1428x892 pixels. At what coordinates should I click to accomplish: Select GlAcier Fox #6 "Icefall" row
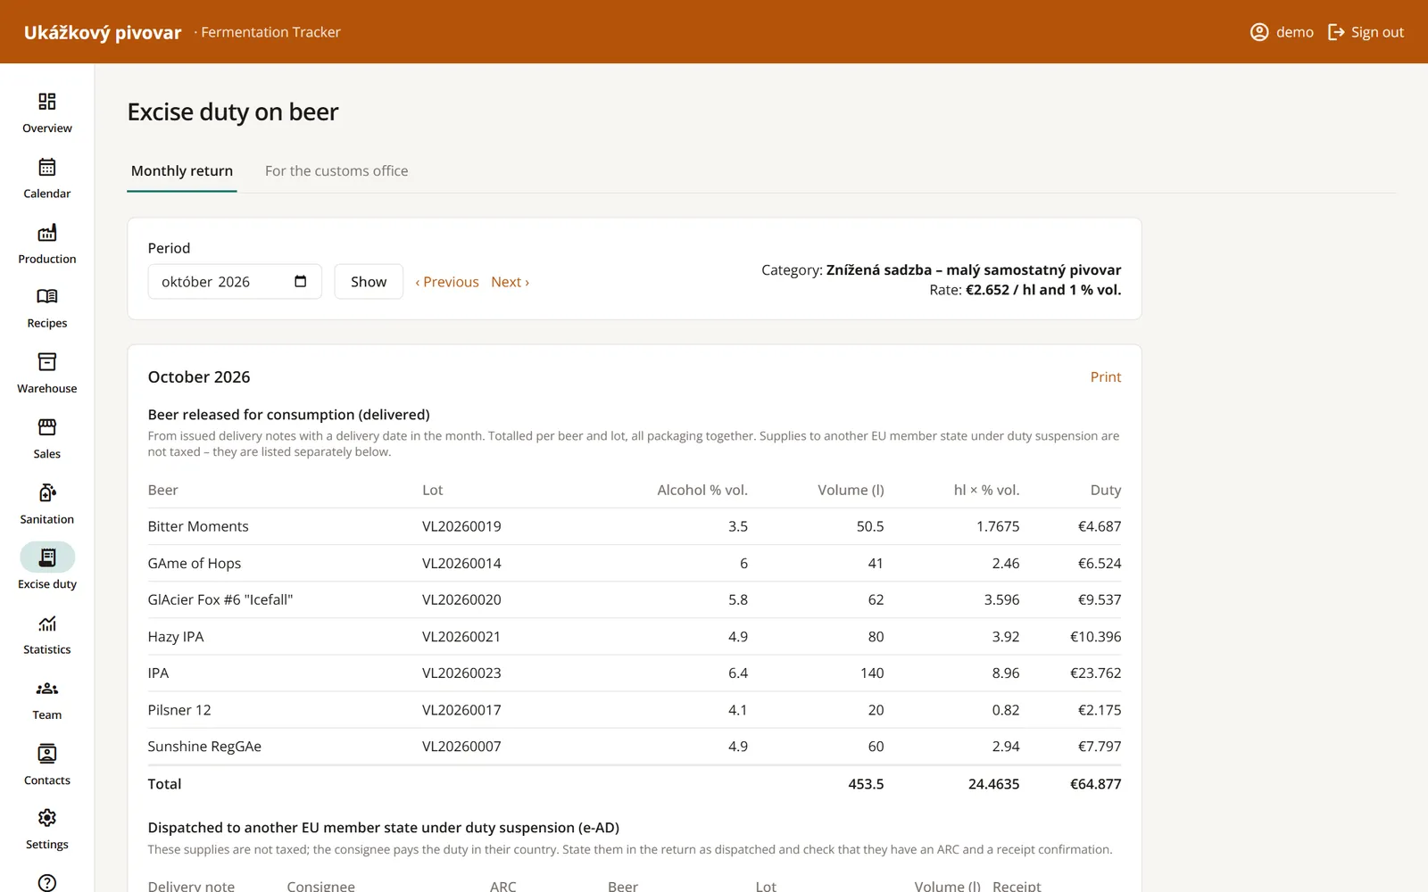(x=635, y=600)
